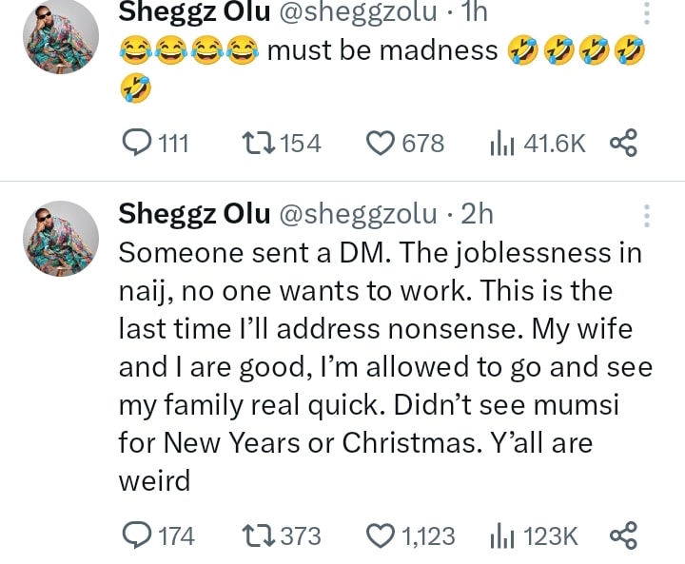The width and height of the screenshot is (685, 564).
Task: Open replies on the 'must be madness' tweet
Action: coord(140,144)
